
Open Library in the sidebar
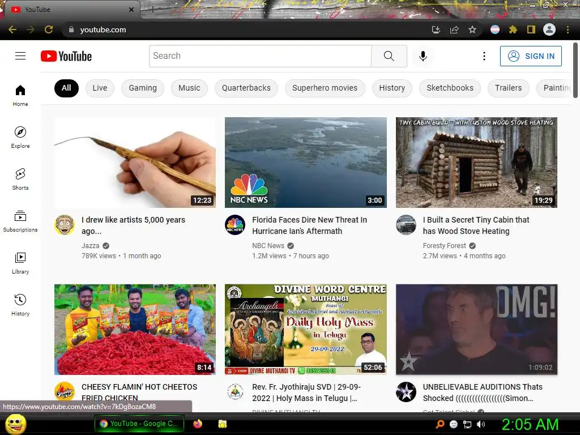20,263
